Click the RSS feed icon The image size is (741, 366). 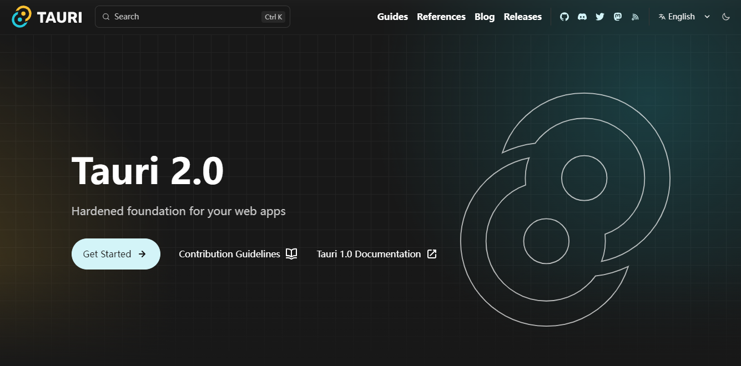tap(636, 17)
